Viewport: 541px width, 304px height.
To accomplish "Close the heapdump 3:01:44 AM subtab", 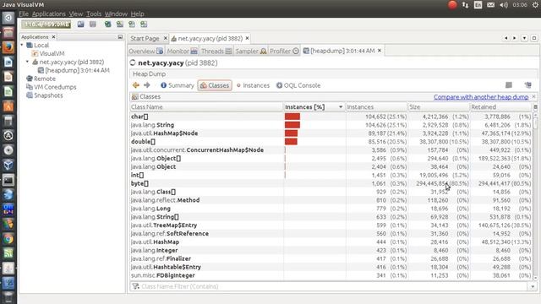I will tap(380, 51).
